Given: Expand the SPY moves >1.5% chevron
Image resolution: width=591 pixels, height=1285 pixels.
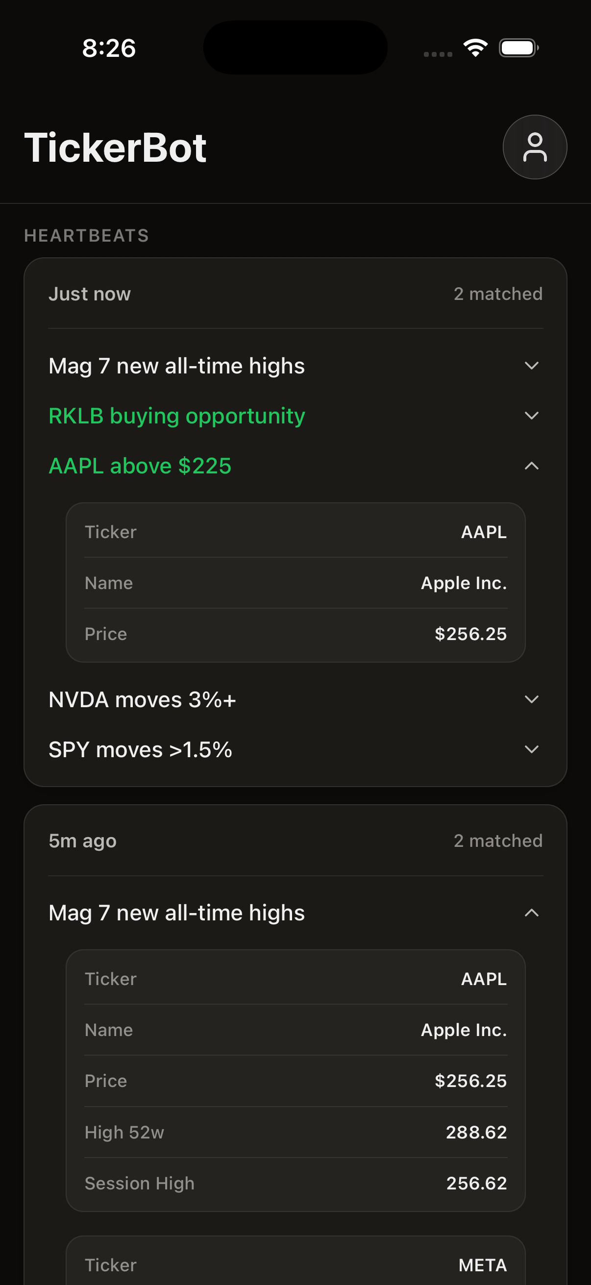Looking at the screenshot, I should [x=532, y=749].
